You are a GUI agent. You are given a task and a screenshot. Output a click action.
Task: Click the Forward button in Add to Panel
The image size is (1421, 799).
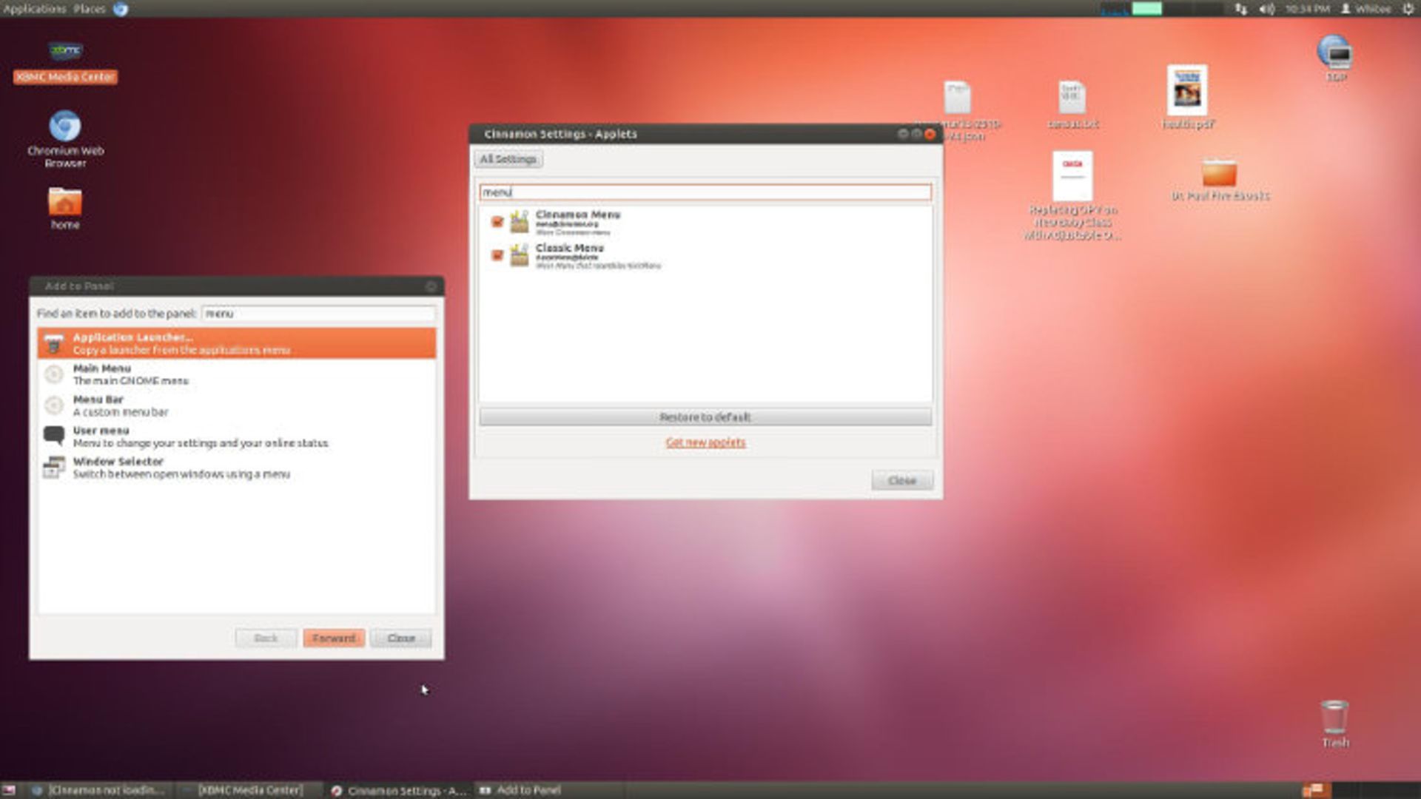click(x=333, y=638)
